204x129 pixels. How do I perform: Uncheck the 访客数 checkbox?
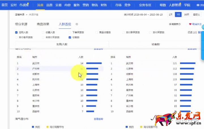tap(70, 37)
